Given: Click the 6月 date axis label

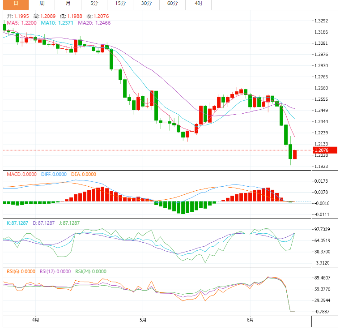Looking at the screenshot, I should point(250,320).
